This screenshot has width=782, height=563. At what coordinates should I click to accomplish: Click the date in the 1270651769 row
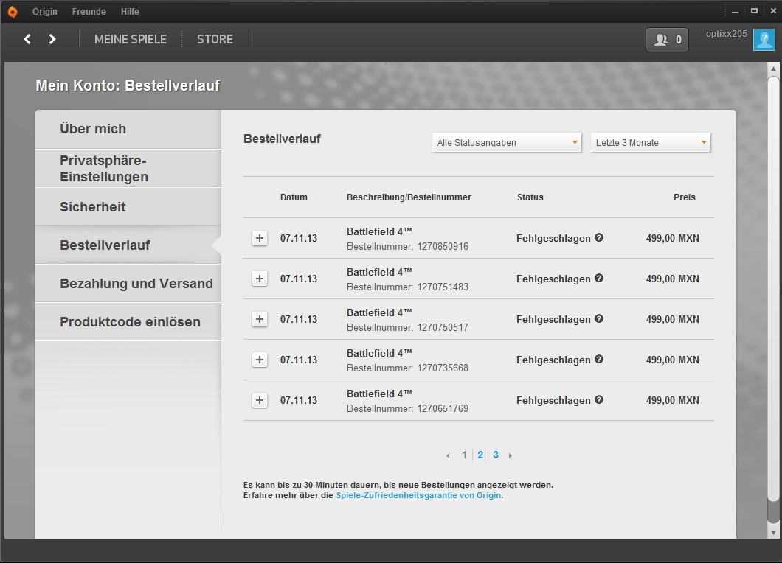pyautogui.click(x=298, y=401)
